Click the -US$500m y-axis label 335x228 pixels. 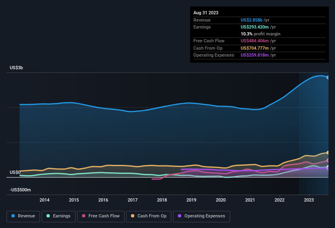coord(20,190)
